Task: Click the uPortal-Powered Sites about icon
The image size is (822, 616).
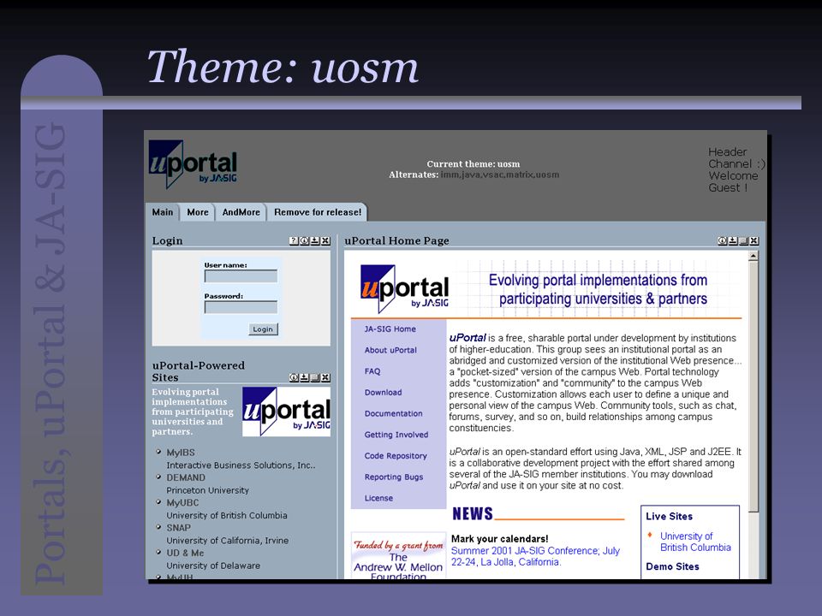Action: tap(294, 377)
